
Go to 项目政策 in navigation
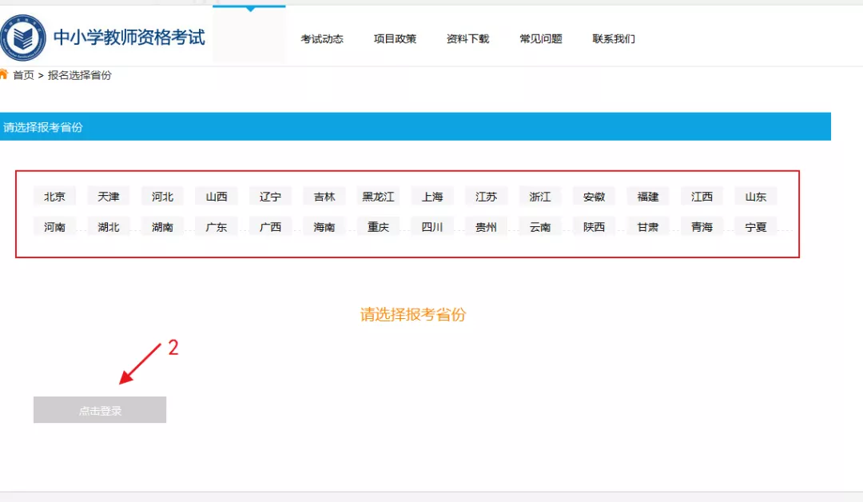point(395,38)
